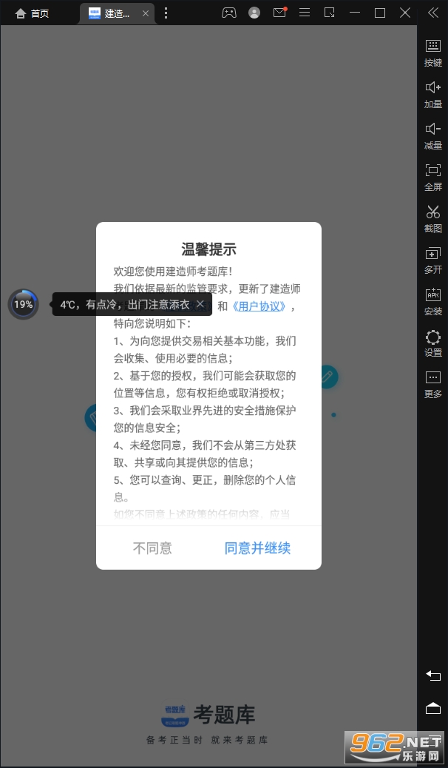Take a screenshot with 截图 scissors

432,219
